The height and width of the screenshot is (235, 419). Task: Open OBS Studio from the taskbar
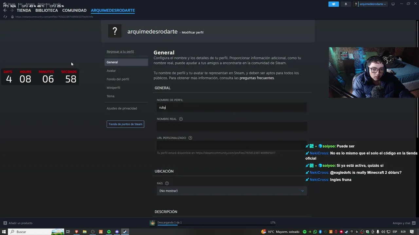(x=93, y=232)
